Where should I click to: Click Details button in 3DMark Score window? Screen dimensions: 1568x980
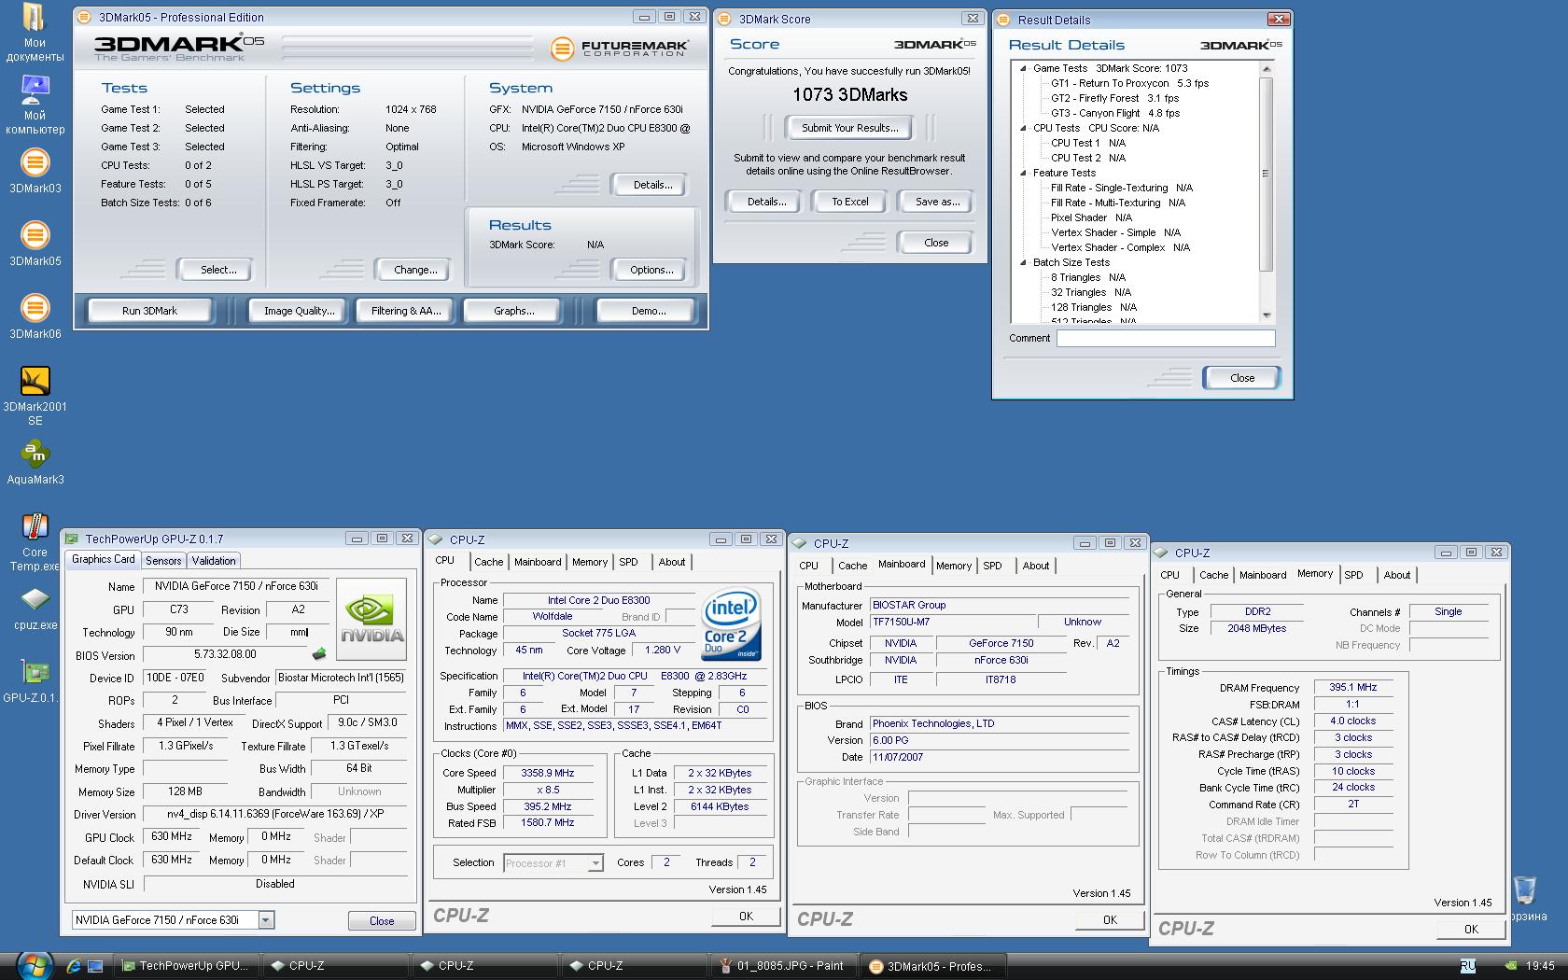766,202
